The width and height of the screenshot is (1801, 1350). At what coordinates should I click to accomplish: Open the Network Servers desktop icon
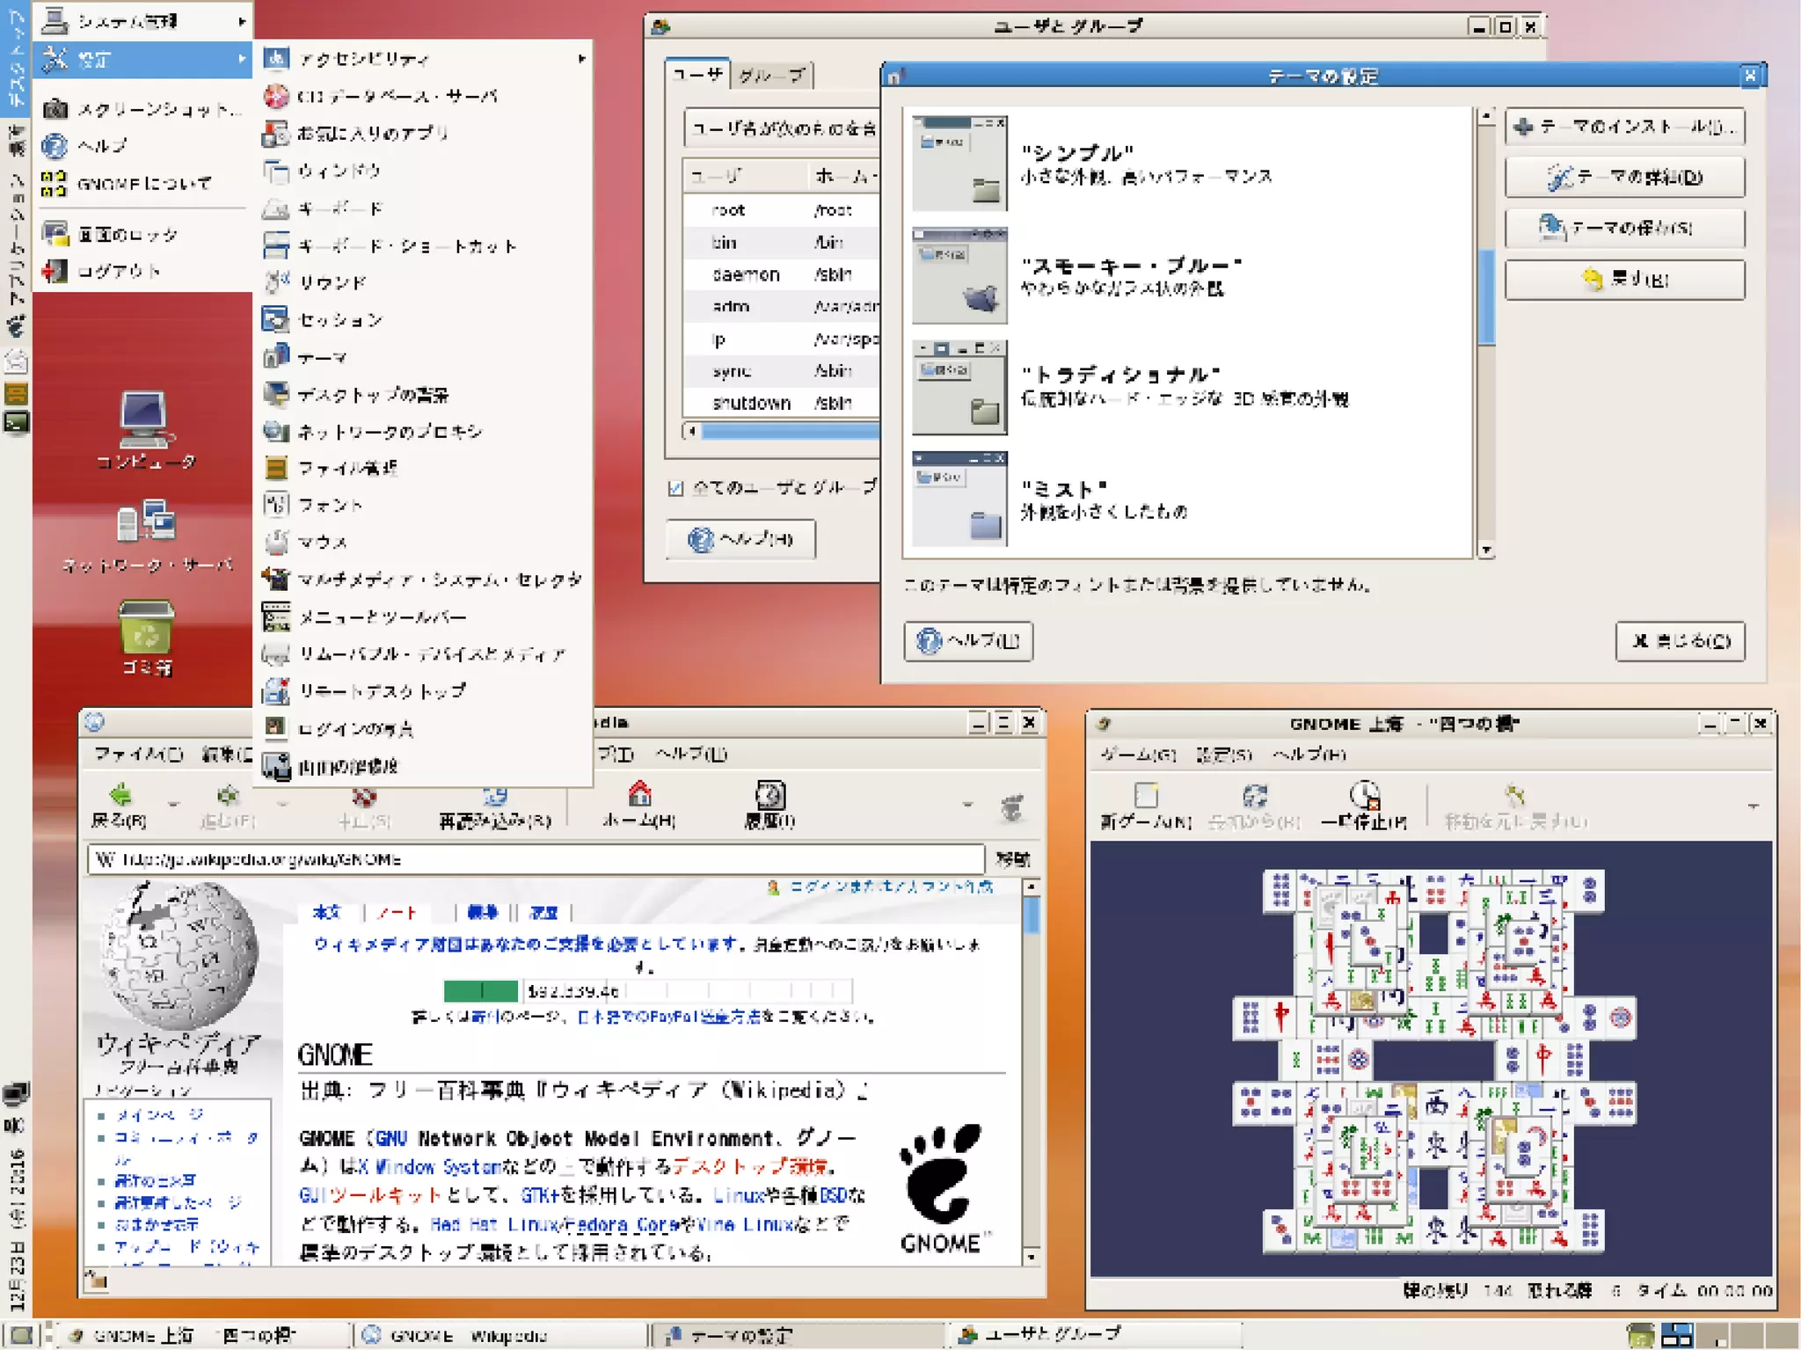(145, 522)
